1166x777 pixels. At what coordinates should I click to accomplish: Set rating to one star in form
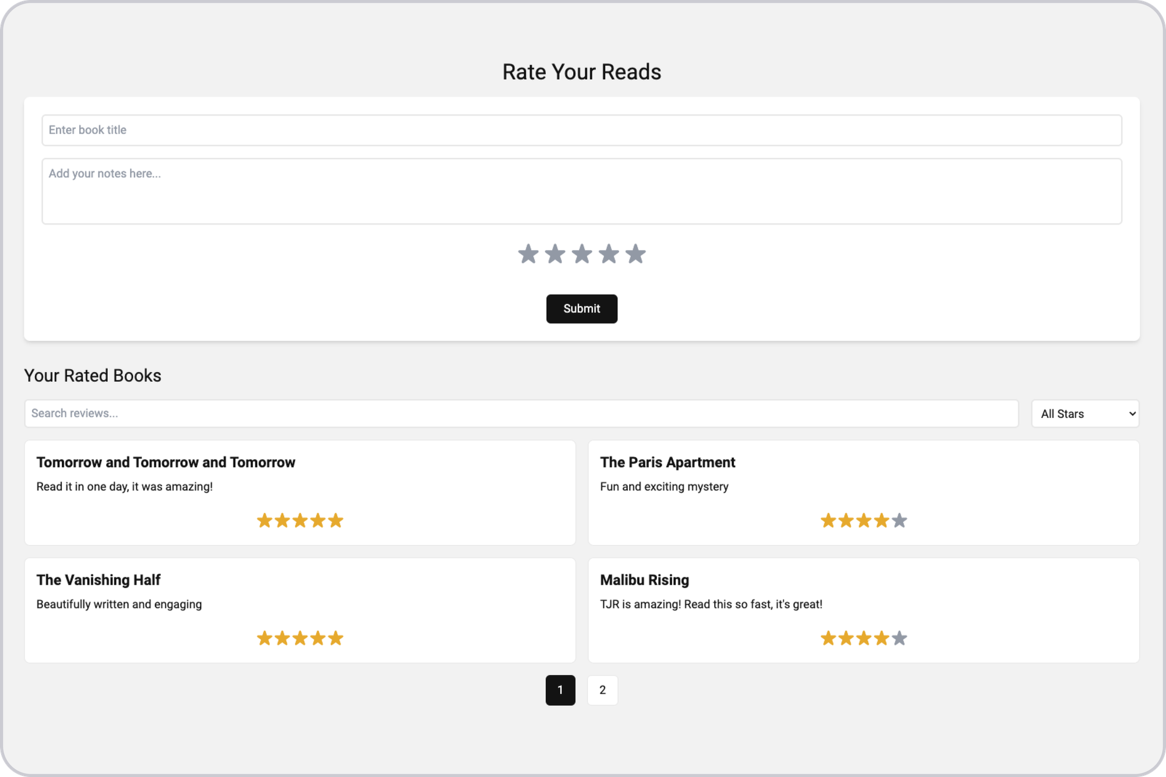528,254
